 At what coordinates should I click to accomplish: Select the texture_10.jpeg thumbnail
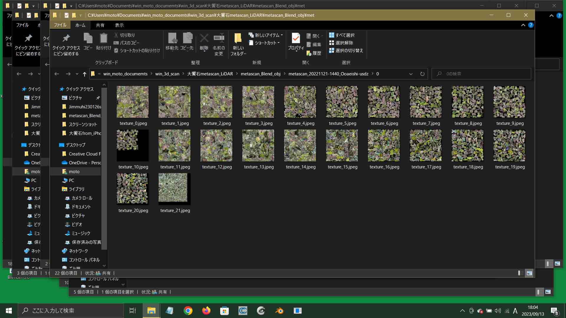[133, 146]
